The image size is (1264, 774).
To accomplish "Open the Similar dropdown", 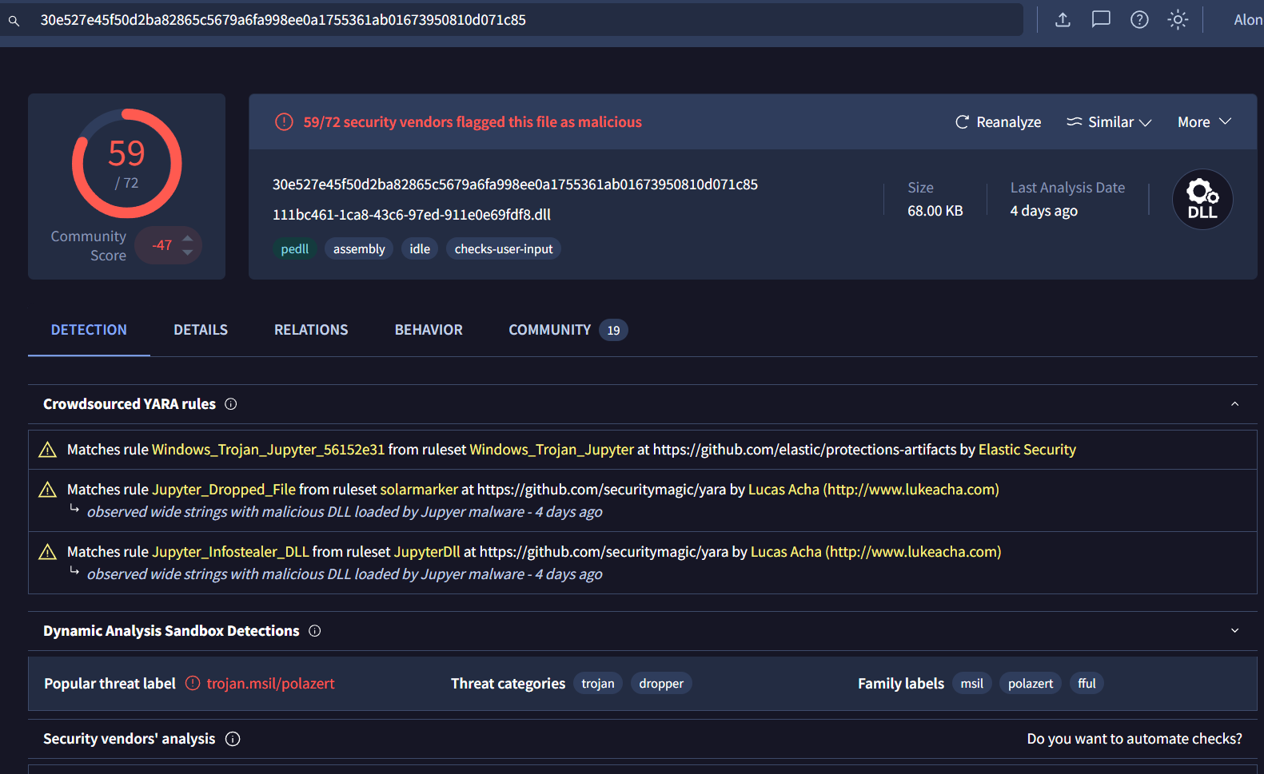I will [x=1109, y=122].
